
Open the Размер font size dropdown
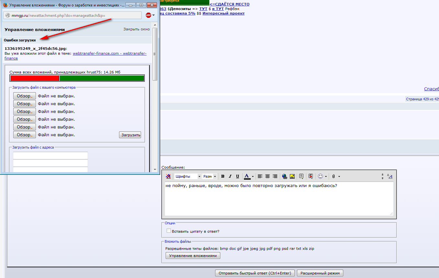207,176
